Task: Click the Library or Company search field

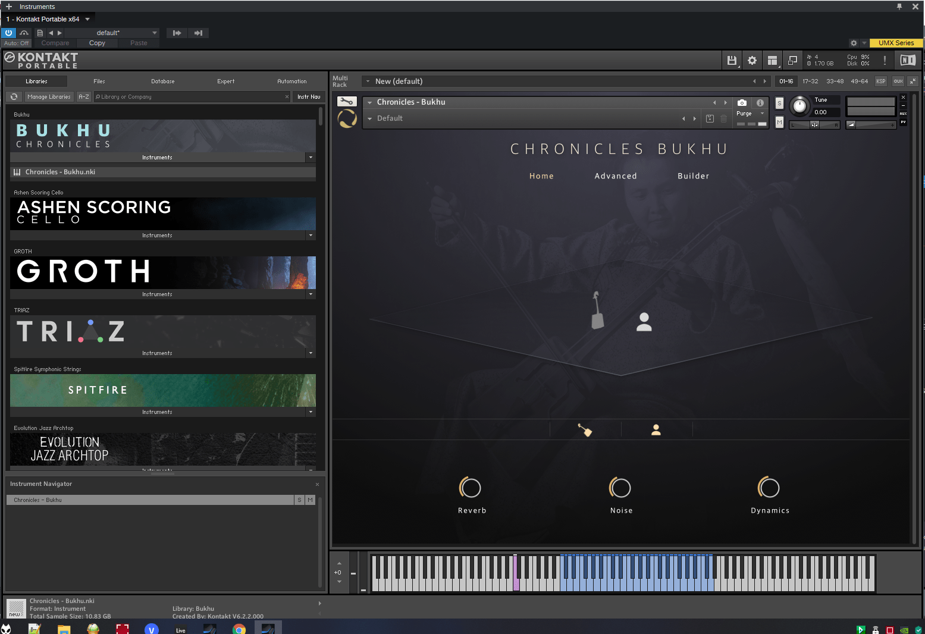Action: [192, 96]
